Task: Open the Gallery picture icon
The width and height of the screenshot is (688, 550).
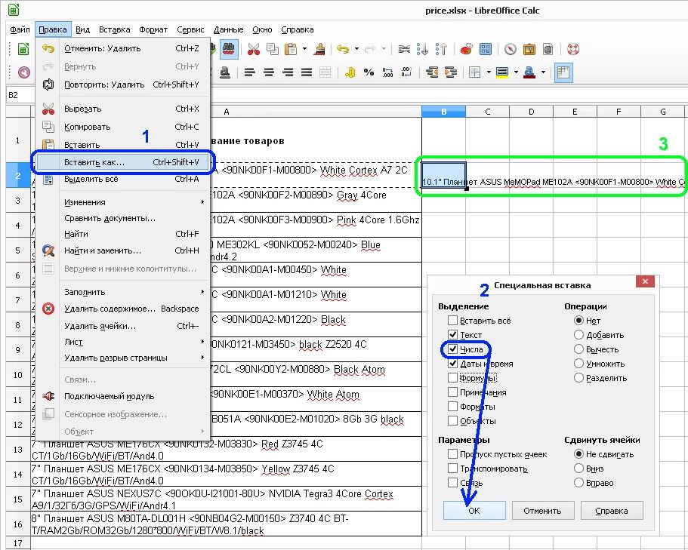Action: 529,49
